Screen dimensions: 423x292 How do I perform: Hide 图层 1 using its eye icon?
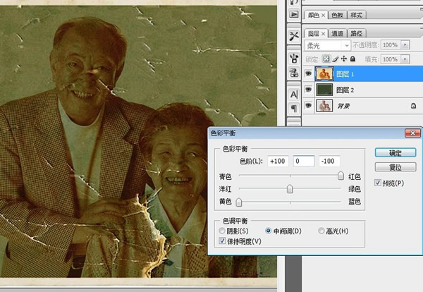[x=308, y=74]
